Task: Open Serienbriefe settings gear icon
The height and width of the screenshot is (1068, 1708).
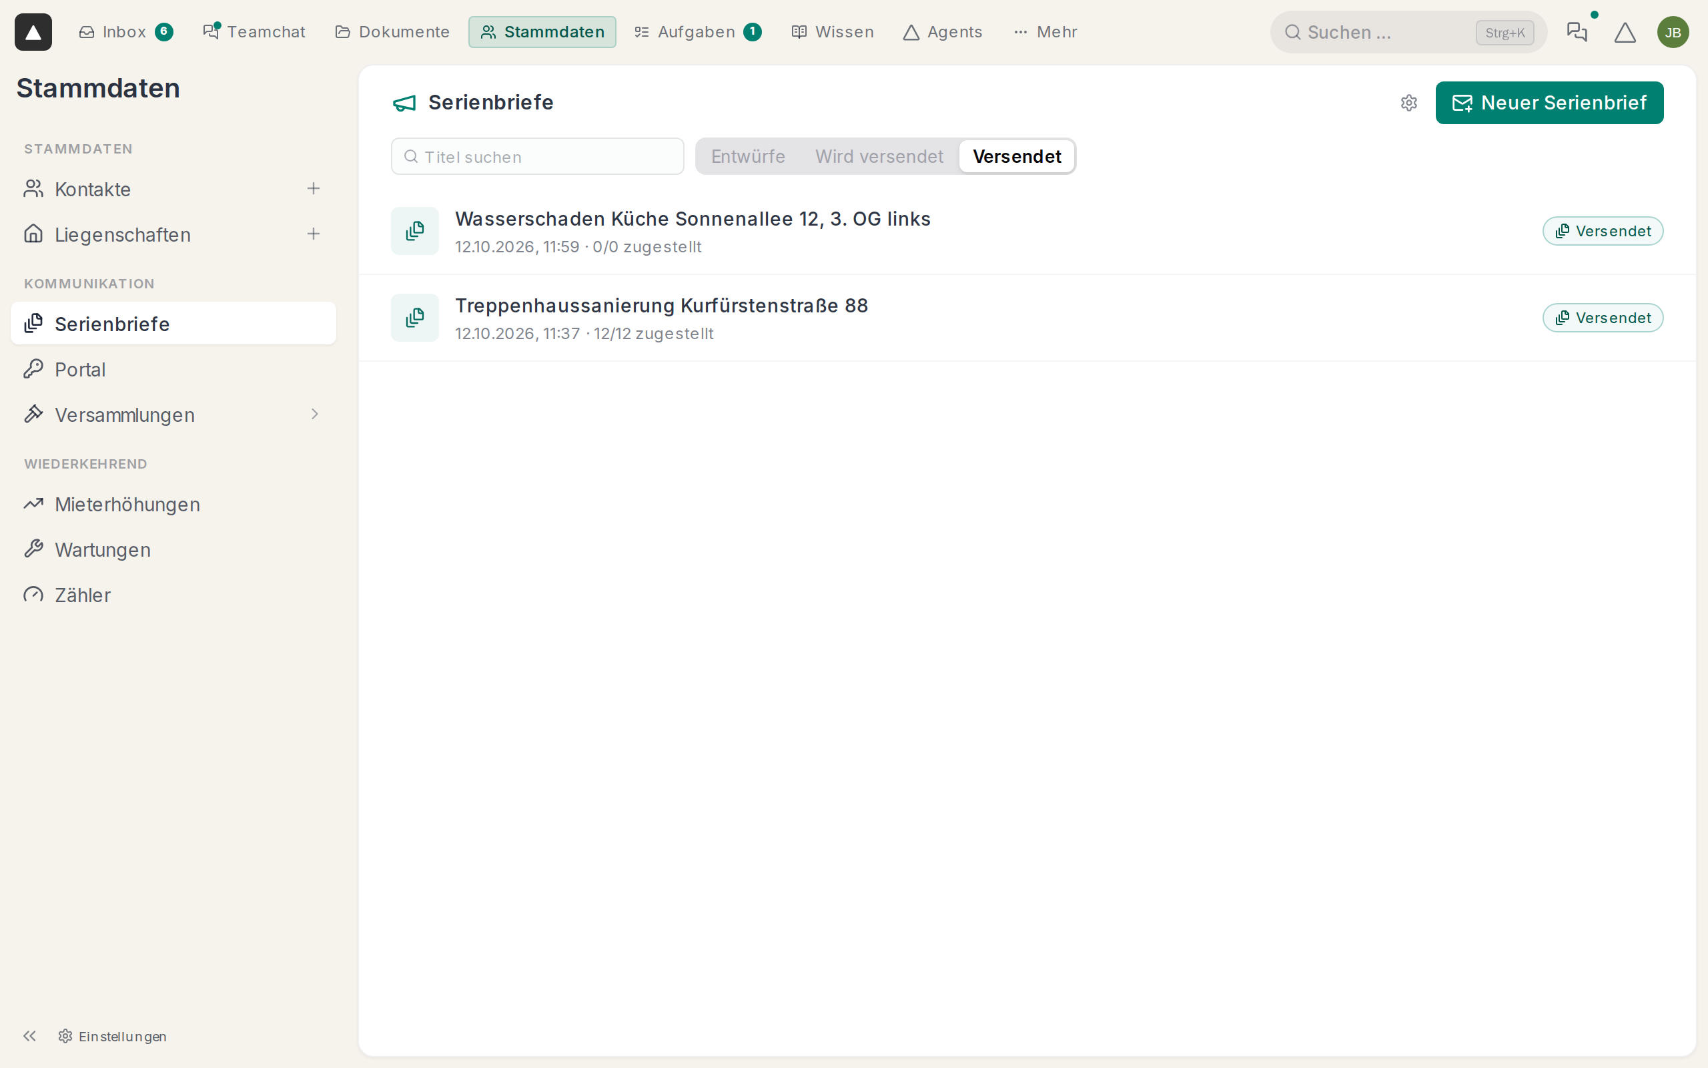Action: 1408,103
